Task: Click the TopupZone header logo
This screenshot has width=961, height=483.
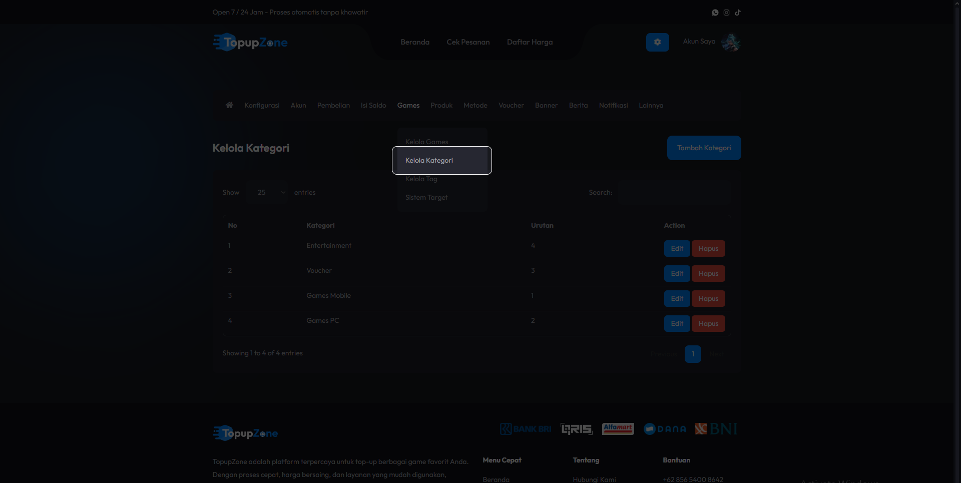Action: click(x=250, y=43)
